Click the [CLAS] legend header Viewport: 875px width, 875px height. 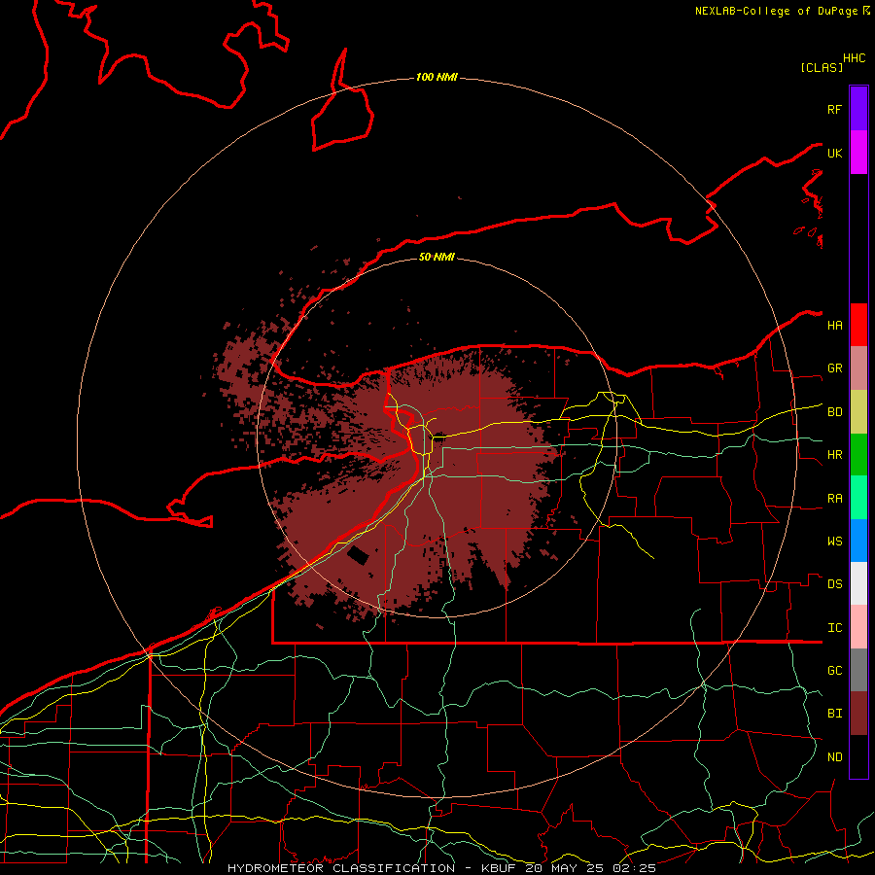tap(822, 67)
